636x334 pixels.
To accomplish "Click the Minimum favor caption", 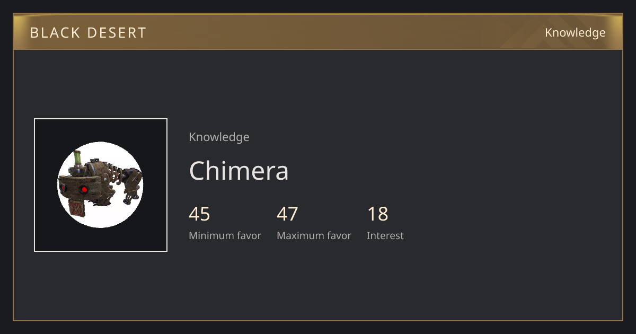I will click(225, 236).
